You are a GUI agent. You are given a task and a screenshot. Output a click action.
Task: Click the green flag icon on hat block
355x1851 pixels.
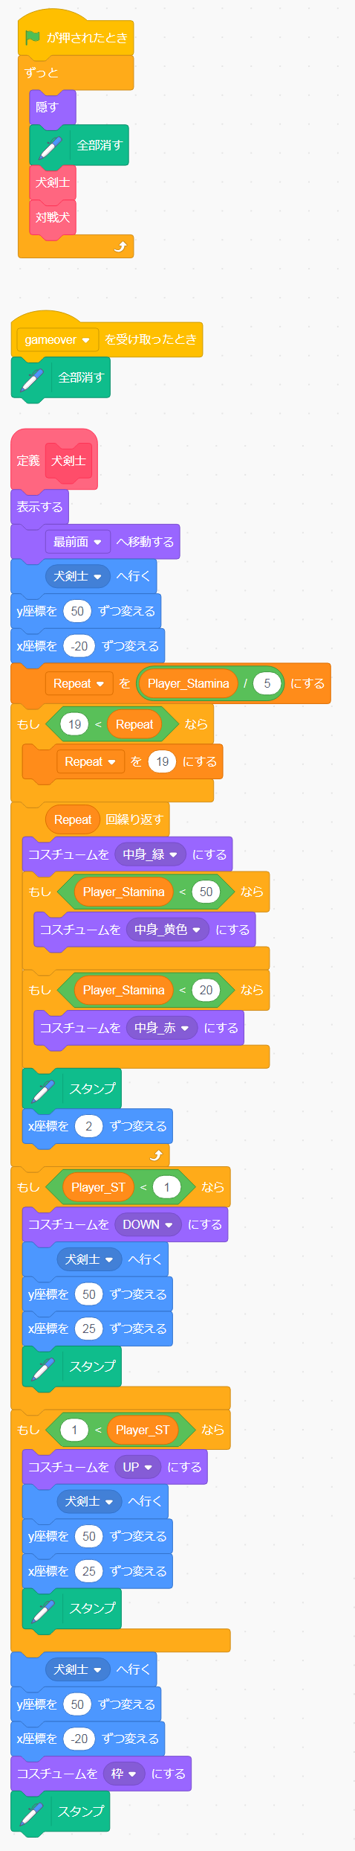tap(33, 37)
